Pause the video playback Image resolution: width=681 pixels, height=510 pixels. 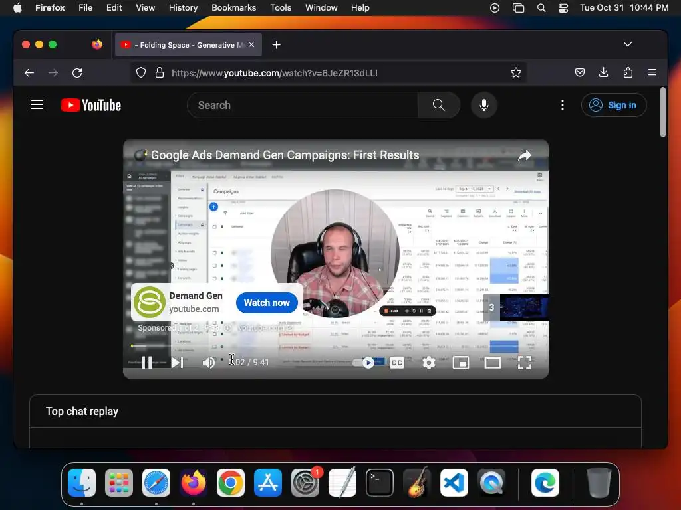(x=147, y=363)
